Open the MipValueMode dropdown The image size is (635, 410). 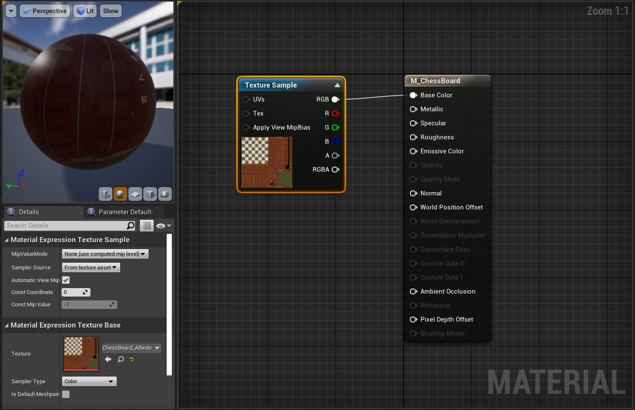point(105,254)
